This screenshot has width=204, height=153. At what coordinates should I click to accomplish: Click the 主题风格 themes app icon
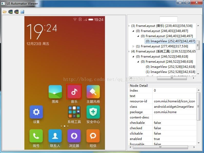[93, 92]
